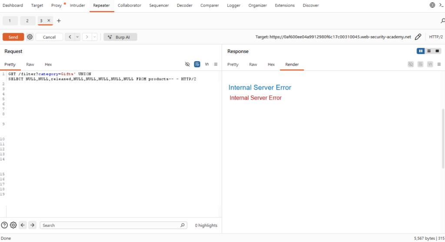
Task: Toggle hide non-printable chars in Request
Action: [x=187, y=64]
